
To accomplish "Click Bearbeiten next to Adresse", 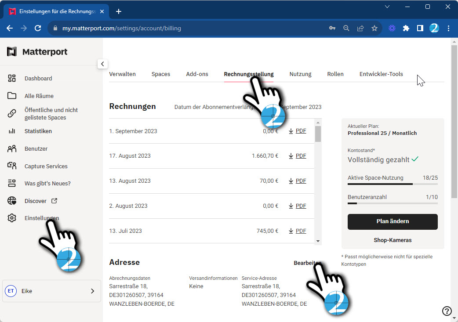I will point(307,263).
